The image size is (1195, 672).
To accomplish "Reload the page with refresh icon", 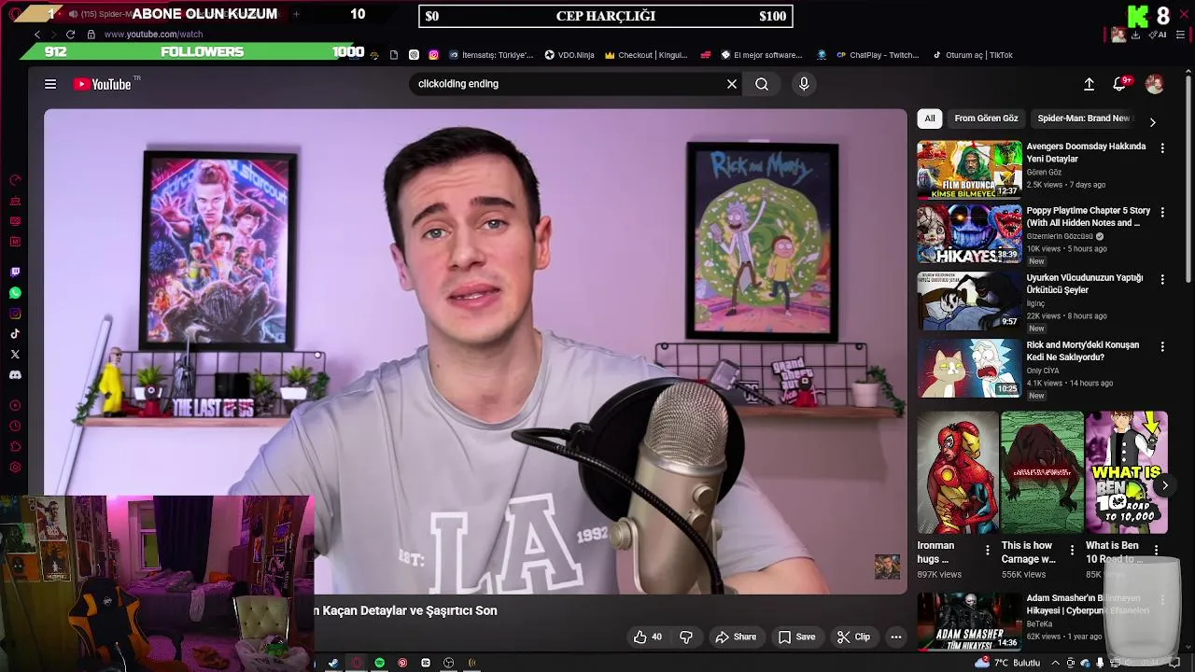I will tap(70, 35).
